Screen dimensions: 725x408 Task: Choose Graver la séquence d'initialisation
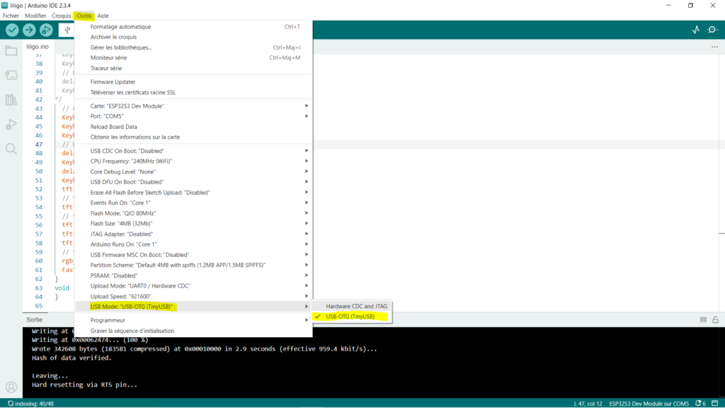point(194,331)
